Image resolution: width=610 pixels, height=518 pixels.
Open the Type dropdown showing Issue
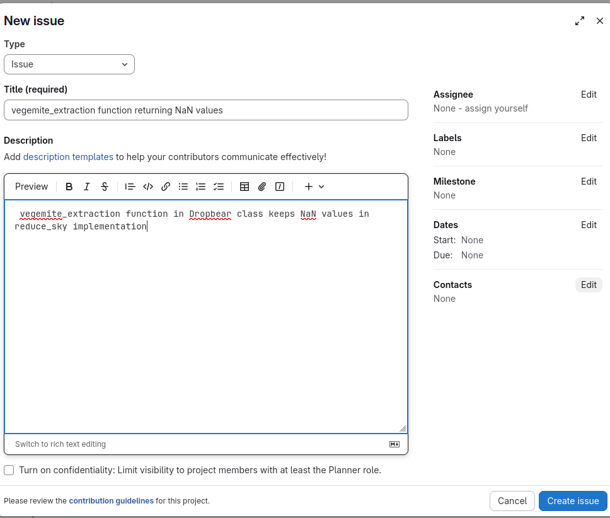pyautogui.click(x=69, y=64)
